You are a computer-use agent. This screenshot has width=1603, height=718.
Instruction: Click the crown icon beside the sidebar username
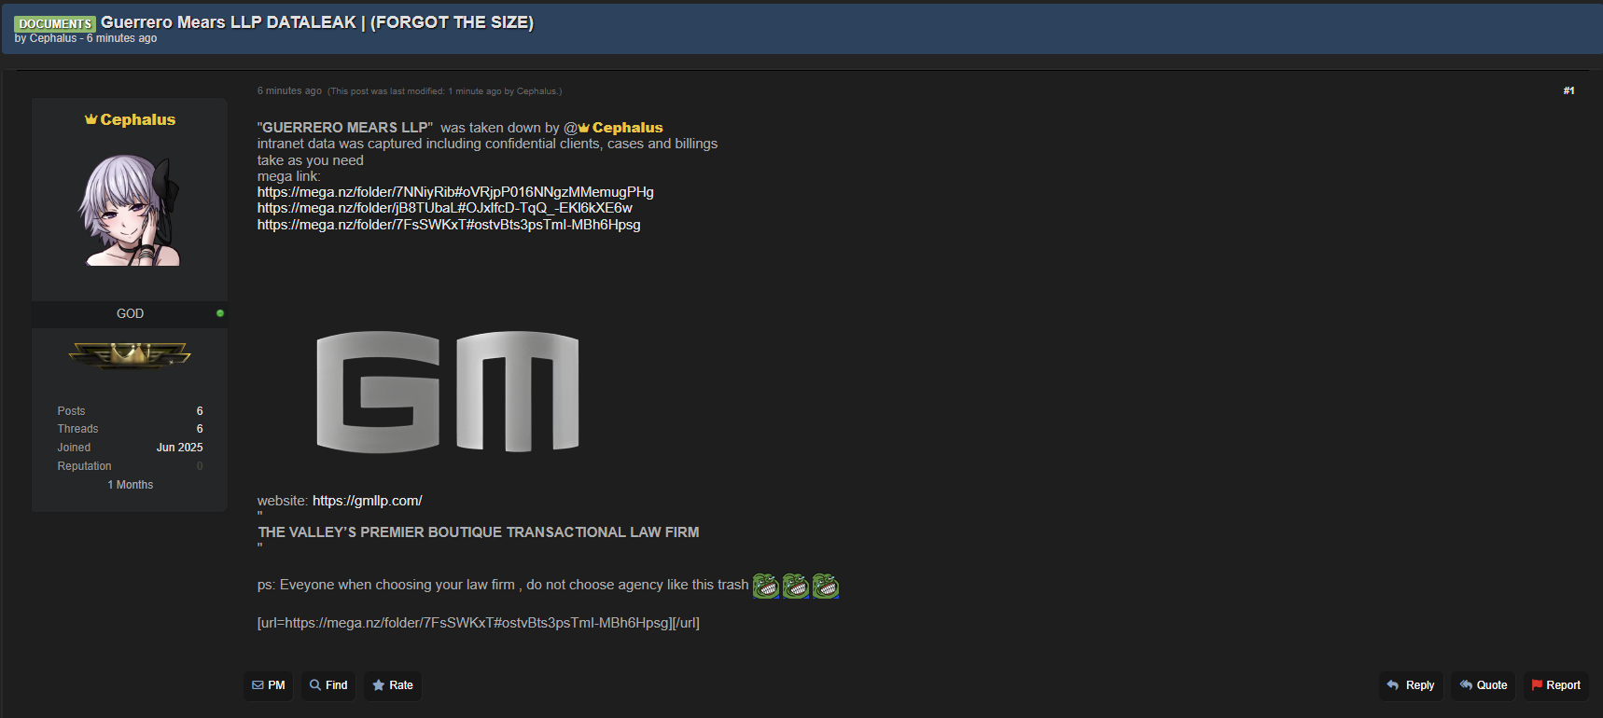[x=91, y=119]
